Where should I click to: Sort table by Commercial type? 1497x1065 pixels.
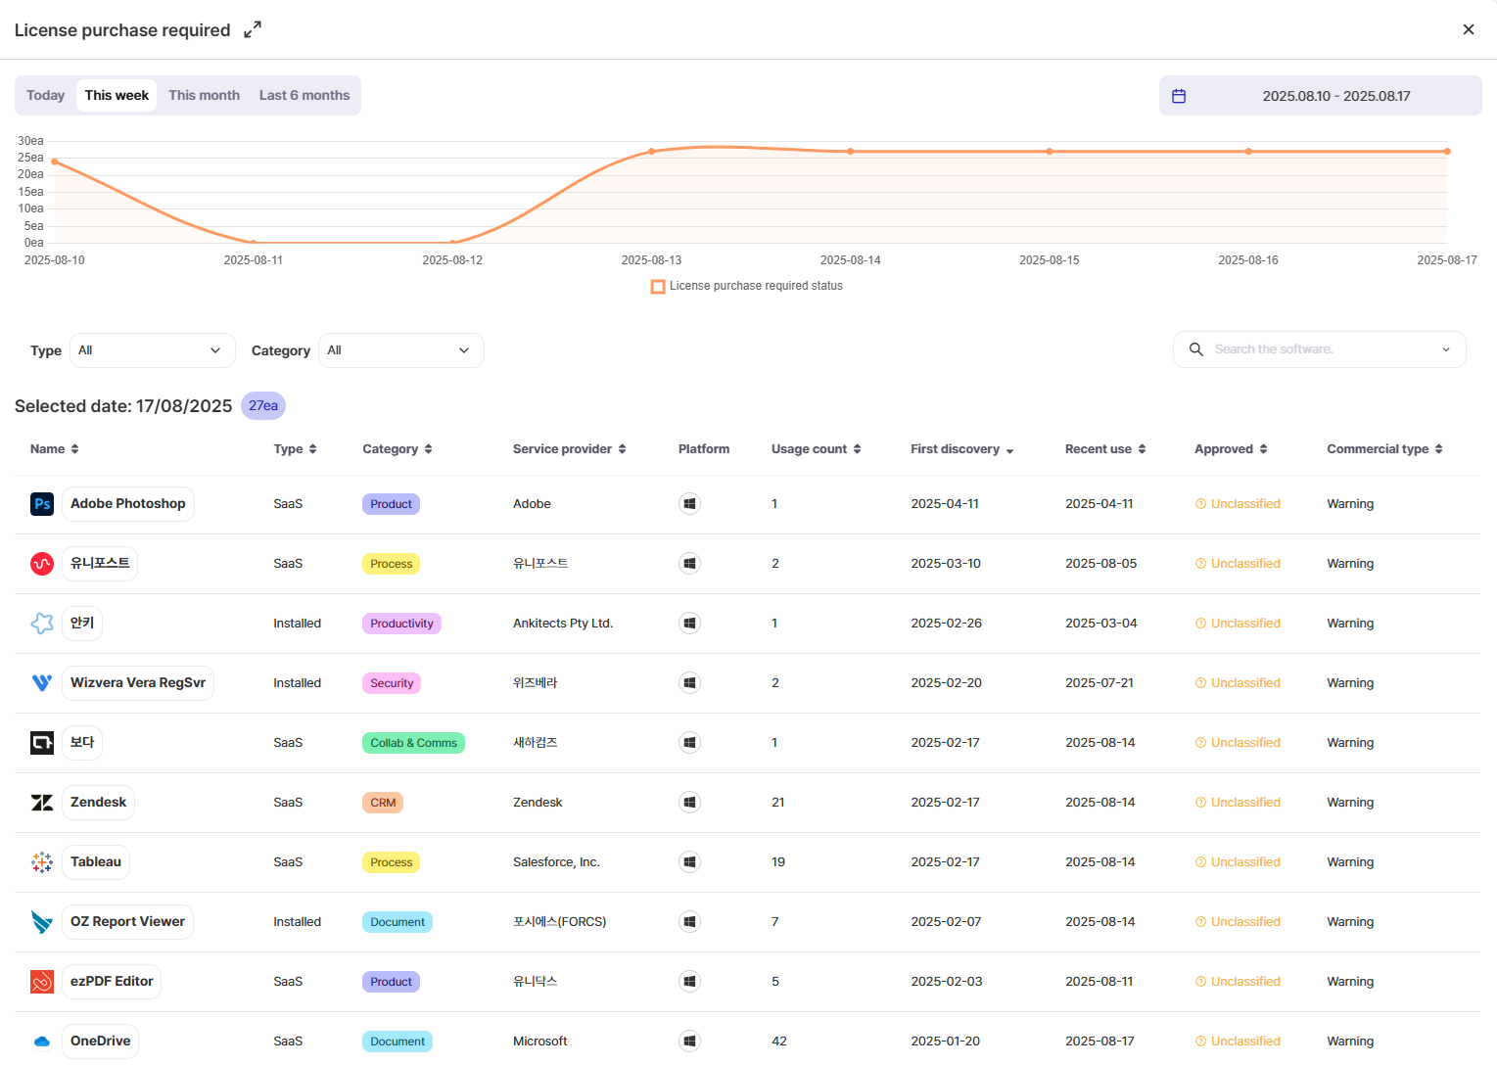pos(1384,449)
